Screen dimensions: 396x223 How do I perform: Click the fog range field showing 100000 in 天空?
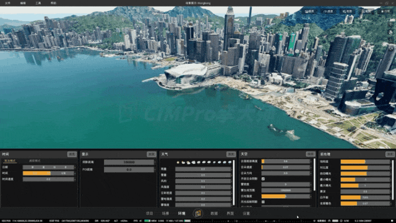point(286,190)
